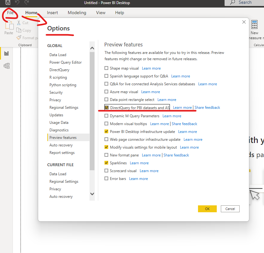
Task: Click the Save icon in title bar
Action: pyautogui.click(x=8, y=3)
